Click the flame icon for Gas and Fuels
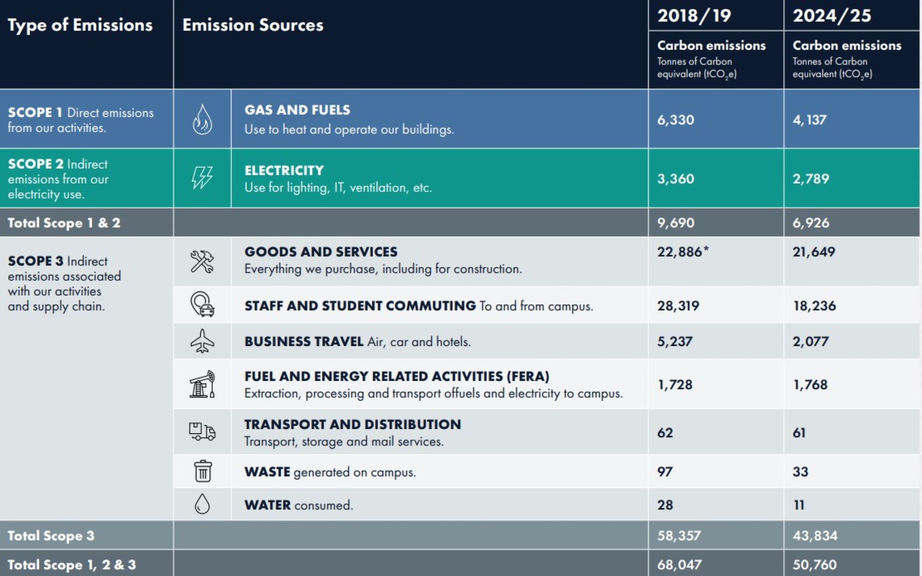This screenshot has width=922, height=576. click(x=202, y=119)
